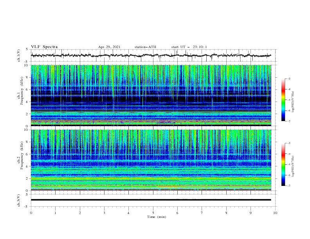This screenshot has width=310, height=239.
Task: Click the ch.1 color scale bar
Action: point(283,100)
